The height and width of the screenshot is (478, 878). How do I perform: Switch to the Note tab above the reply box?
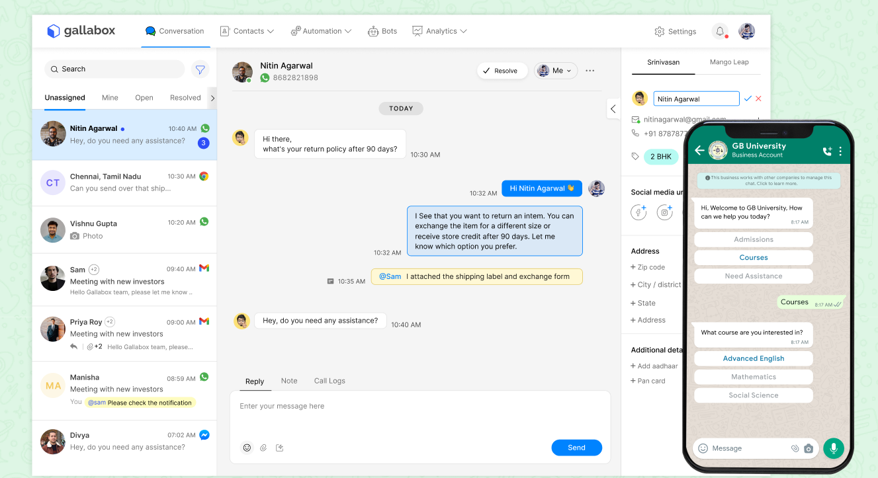[289, 381]
